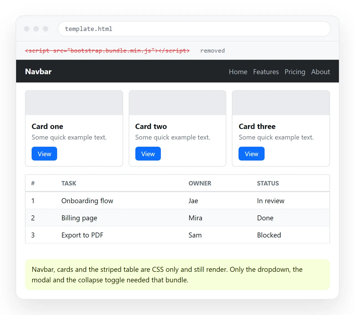Open the Pricing nav link

pyautogui.click(x=295, y=72)
